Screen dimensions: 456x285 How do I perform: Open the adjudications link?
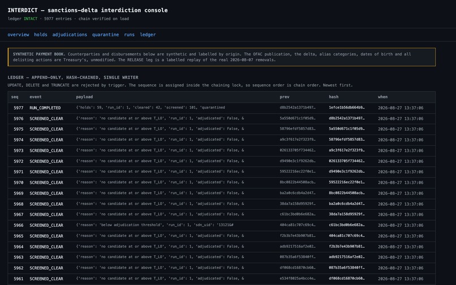pyautogui.click(x=70, y=34)
